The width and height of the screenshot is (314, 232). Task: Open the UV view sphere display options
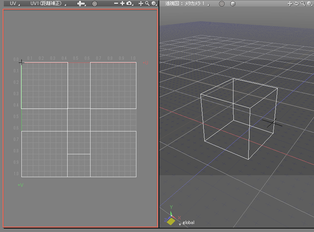coord(154,4)
